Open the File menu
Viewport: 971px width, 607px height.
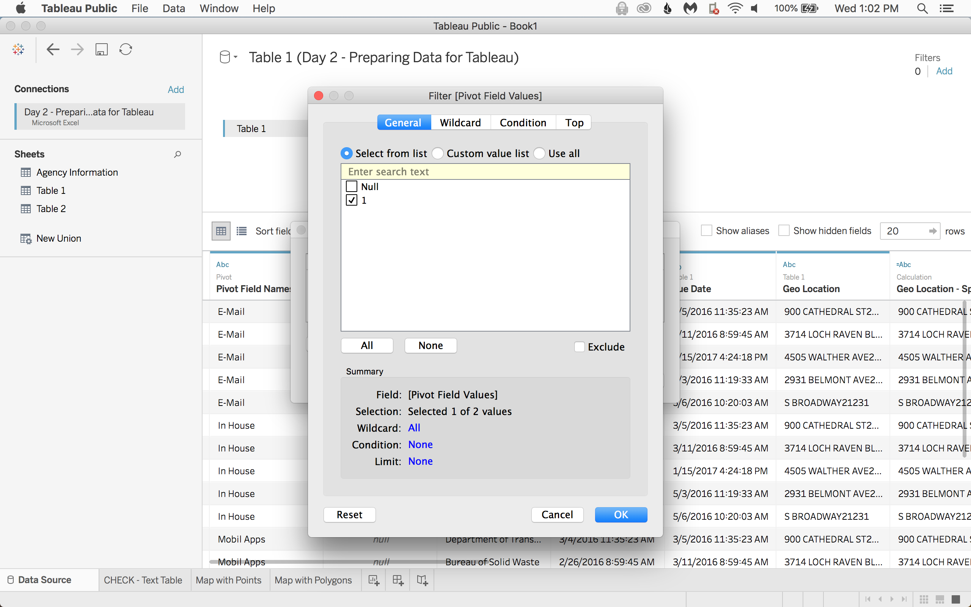click(140, 8)
